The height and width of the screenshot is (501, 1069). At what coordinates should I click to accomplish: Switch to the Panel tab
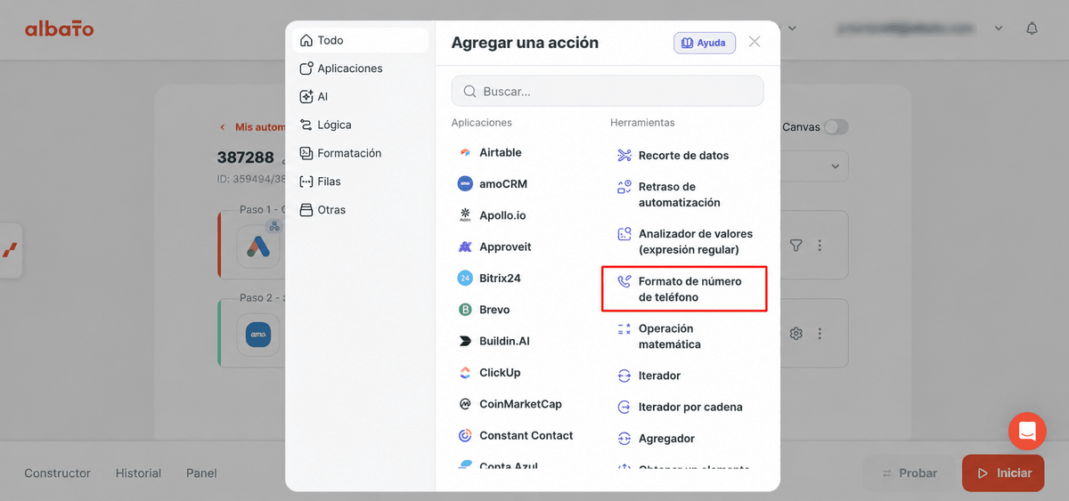pyautogui.click(x=201, y=473)
